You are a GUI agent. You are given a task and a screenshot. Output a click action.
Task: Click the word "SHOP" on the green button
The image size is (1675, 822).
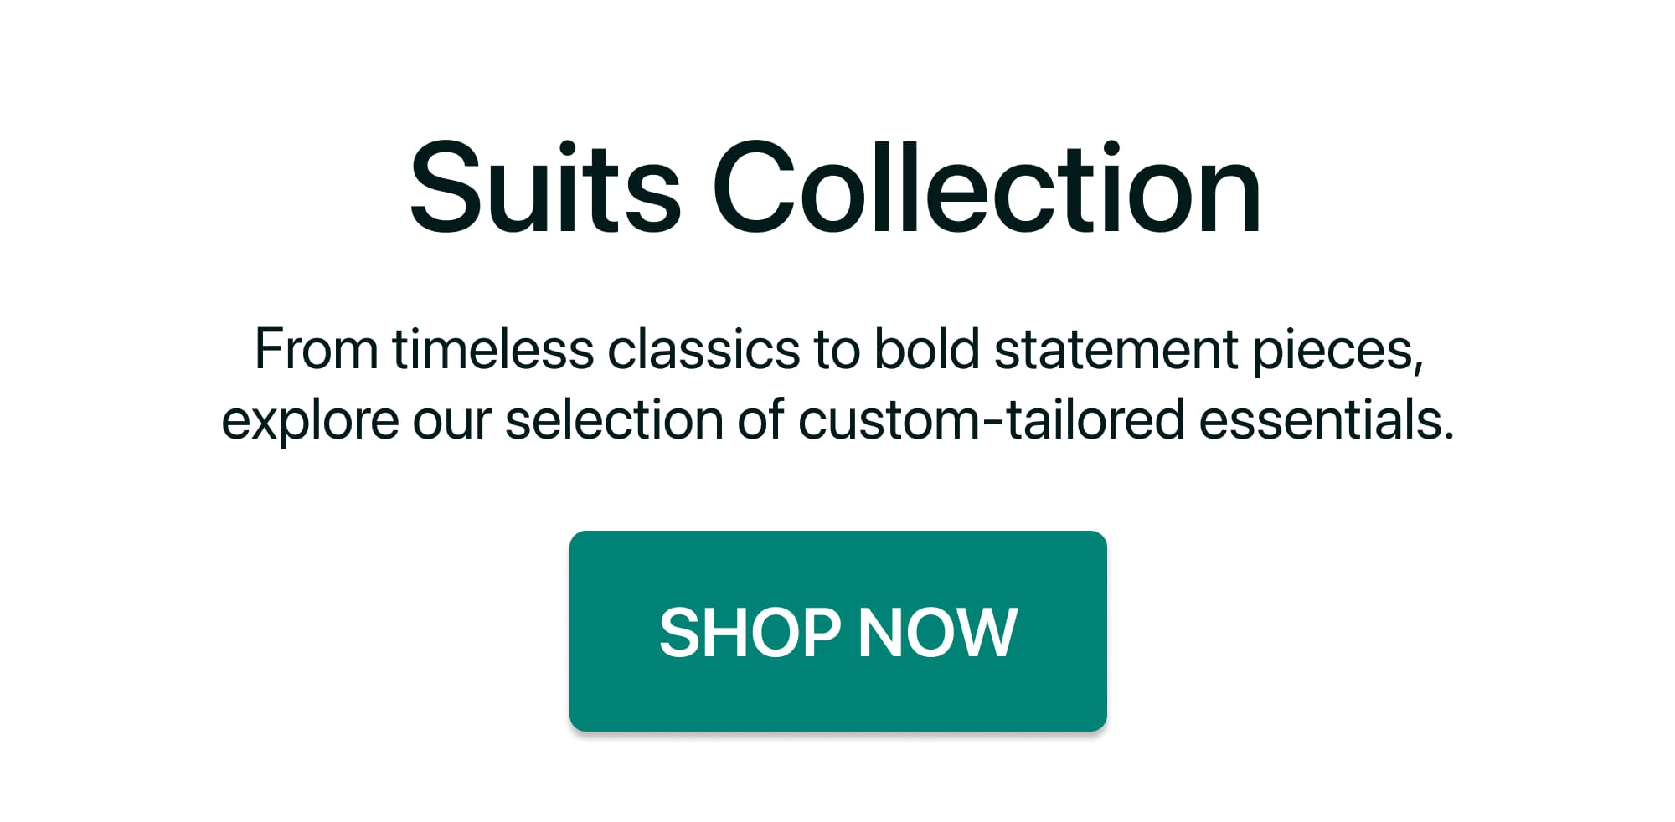[750, 633]
